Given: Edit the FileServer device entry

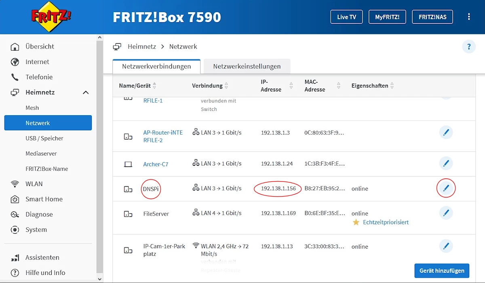Looking at the screenshot, I should pyautogui.click(x=446, y=213).
